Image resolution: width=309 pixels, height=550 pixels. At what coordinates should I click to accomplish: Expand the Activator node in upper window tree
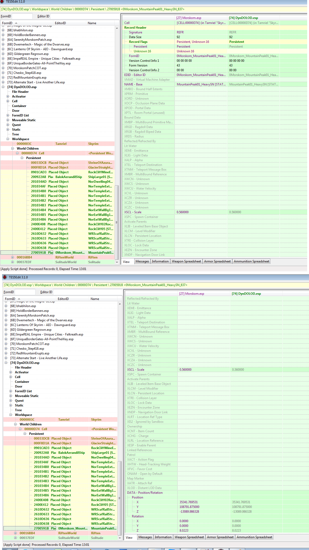coord(8,96)
